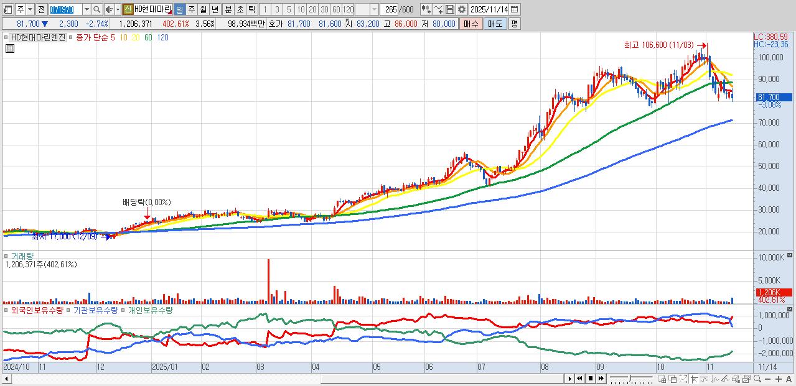Open the 주 stock type dropdown
Screen dimensions: 796x386
point(30,9)
